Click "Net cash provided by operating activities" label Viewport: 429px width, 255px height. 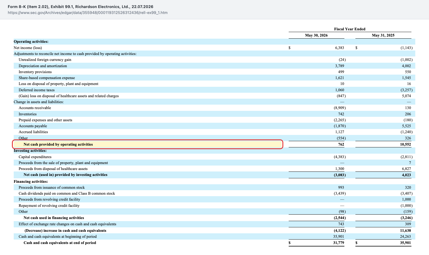point(58,144)
